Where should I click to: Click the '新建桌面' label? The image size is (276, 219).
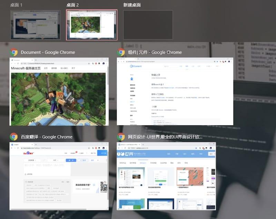[132, 5]
